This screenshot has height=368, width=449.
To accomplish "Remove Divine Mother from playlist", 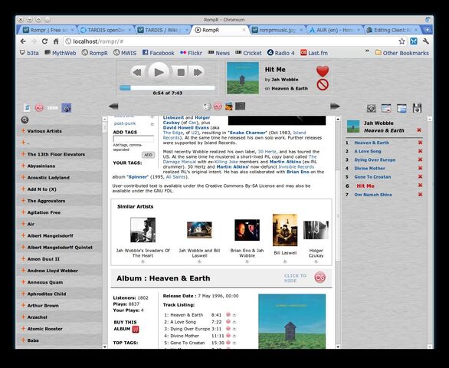I will (x=420, y=168).
